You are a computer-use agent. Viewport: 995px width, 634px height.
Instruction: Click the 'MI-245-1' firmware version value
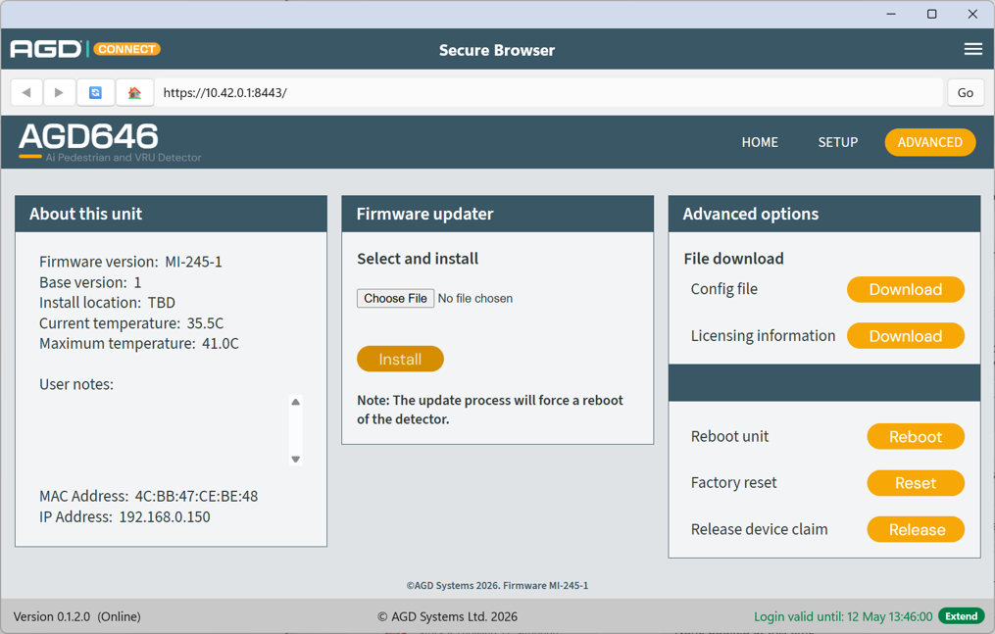click(x=193, y=262)
